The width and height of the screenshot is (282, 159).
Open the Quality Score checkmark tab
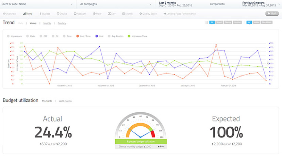148,14
